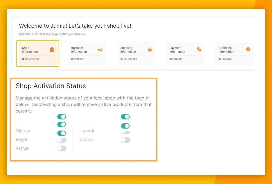
Task: Click the pending status dot under Payment Information
Action: 171,59
